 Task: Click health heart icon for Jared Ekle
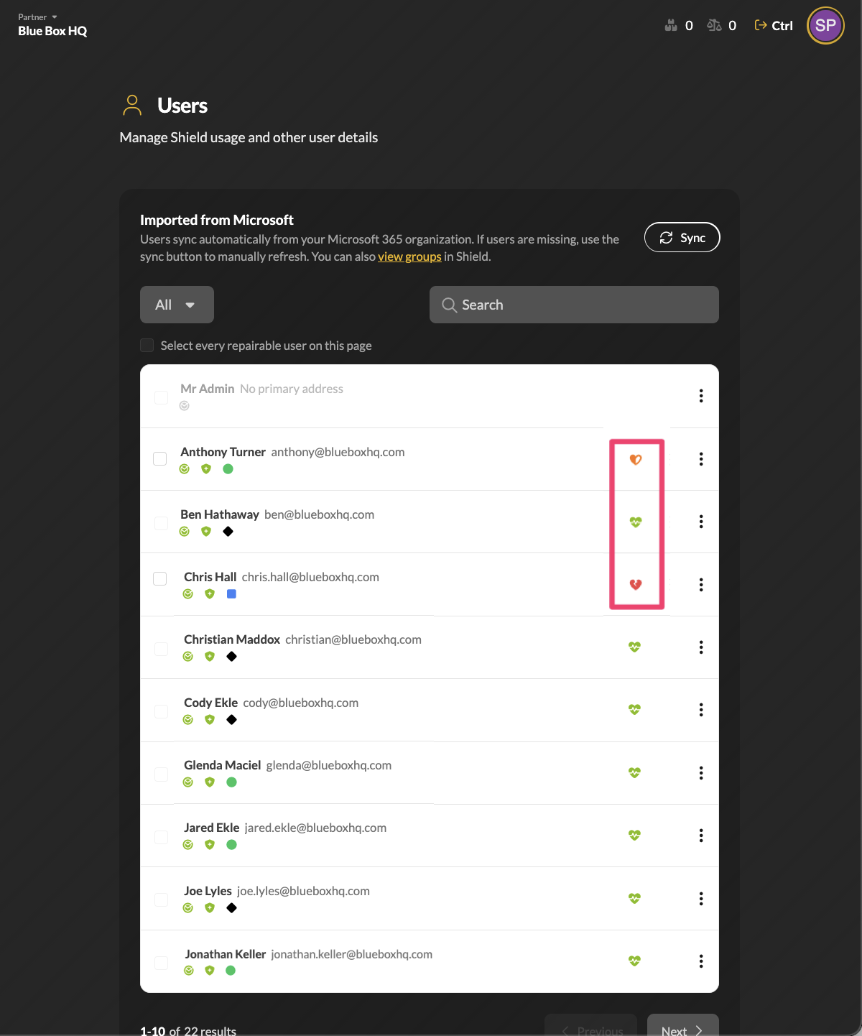pos(634,835)
